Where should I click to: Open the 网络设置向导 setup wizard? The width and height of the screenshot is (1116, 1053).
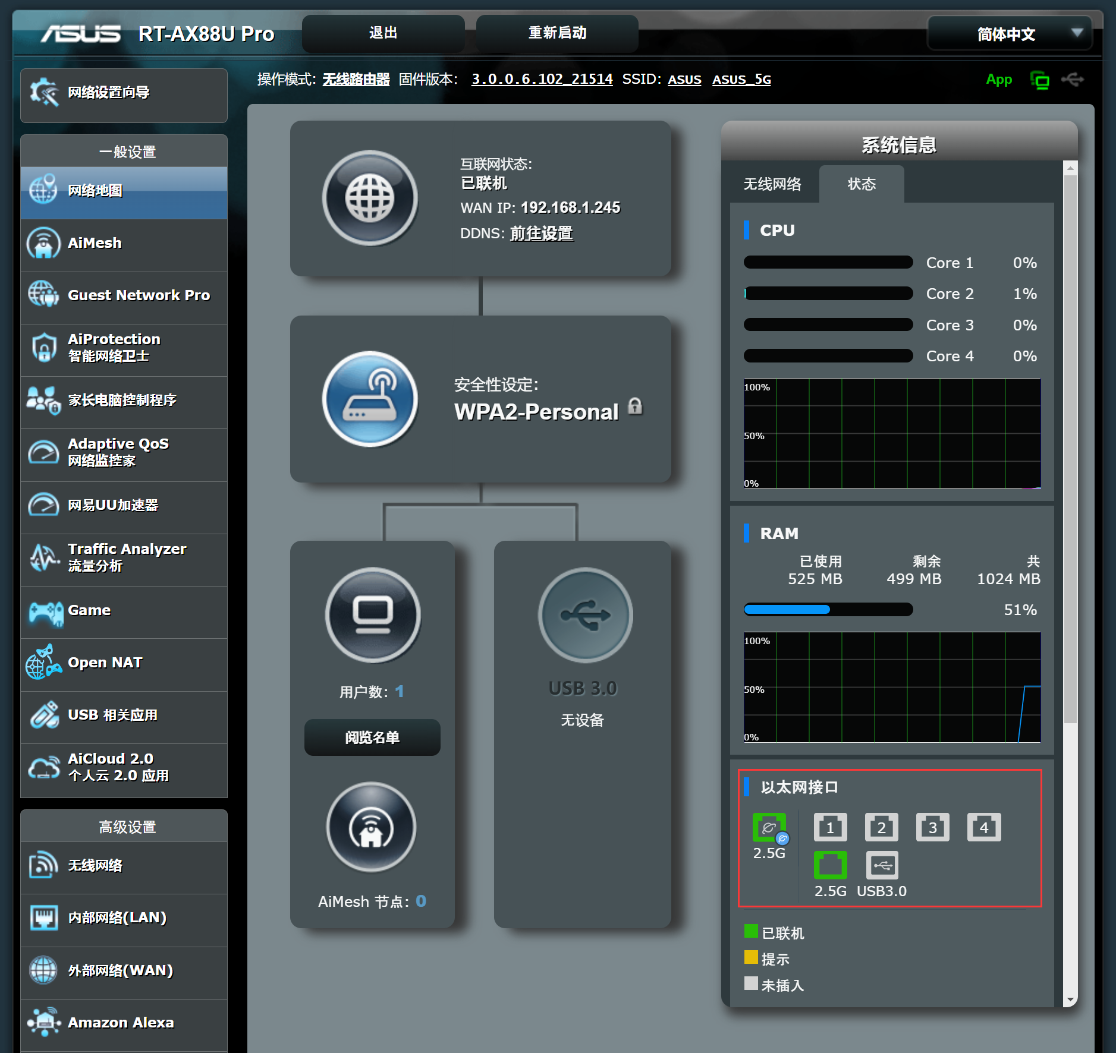(x=124, y=95)
